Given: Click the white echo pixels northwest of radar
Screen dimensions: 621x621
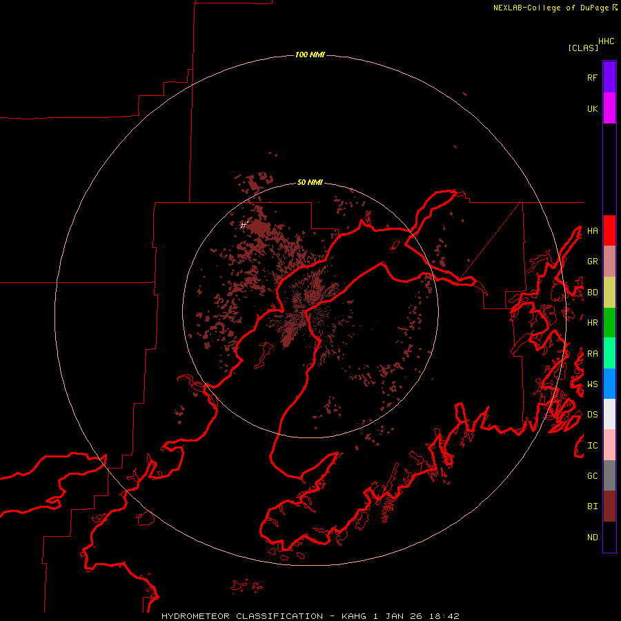Looking at the screenshot, I should [x=244, y=224].
